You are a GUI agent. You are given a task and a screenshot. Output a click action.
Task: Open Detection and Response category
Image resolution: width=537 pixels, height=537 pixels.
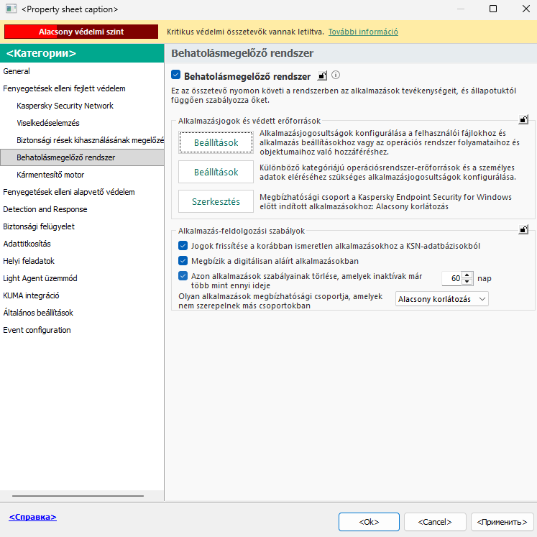pos(45,209)
